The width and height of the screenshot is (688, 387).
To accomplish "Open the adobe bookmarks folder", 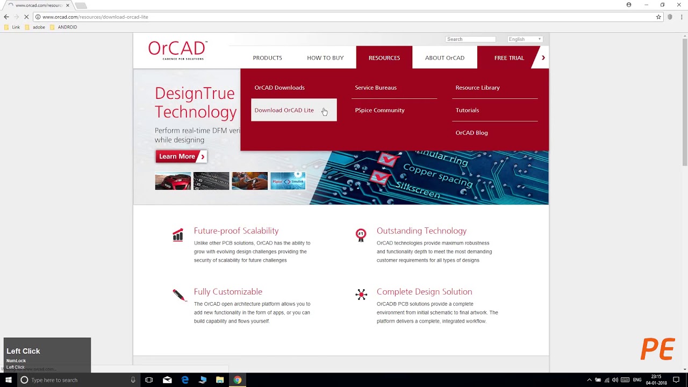I will tap(35, 27).
